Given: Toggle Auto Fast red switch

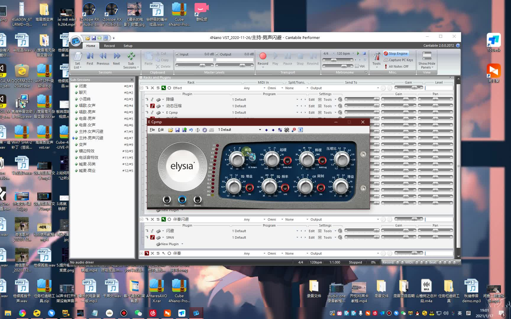Looking at the screenshot, I should pyautogui.click(x=287, y=160).
